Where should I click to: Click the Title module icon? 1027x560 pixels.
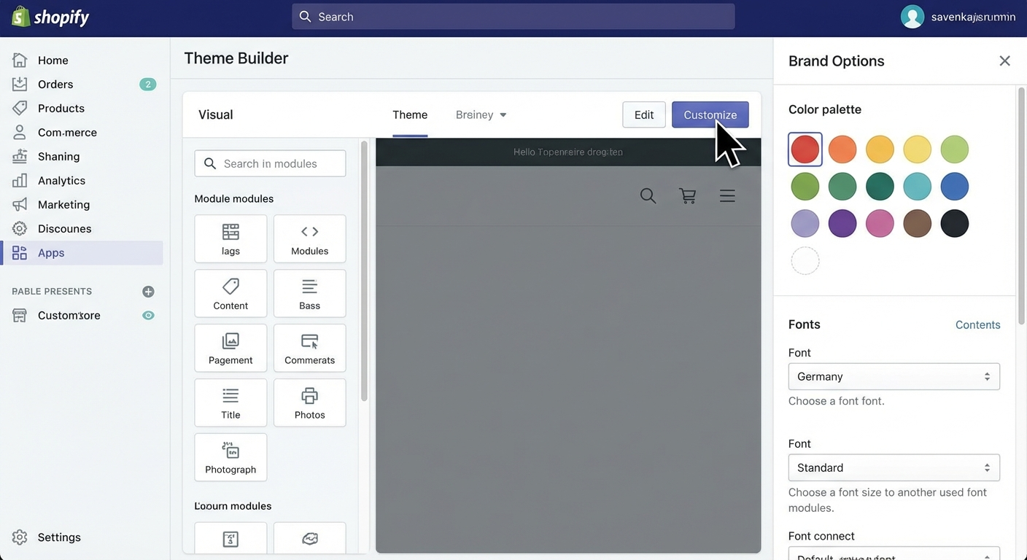[x=230, y=402]
